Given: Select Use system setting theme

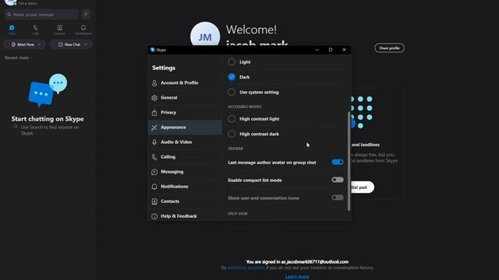Looking at the screenshot, I should tap(232, 92).
